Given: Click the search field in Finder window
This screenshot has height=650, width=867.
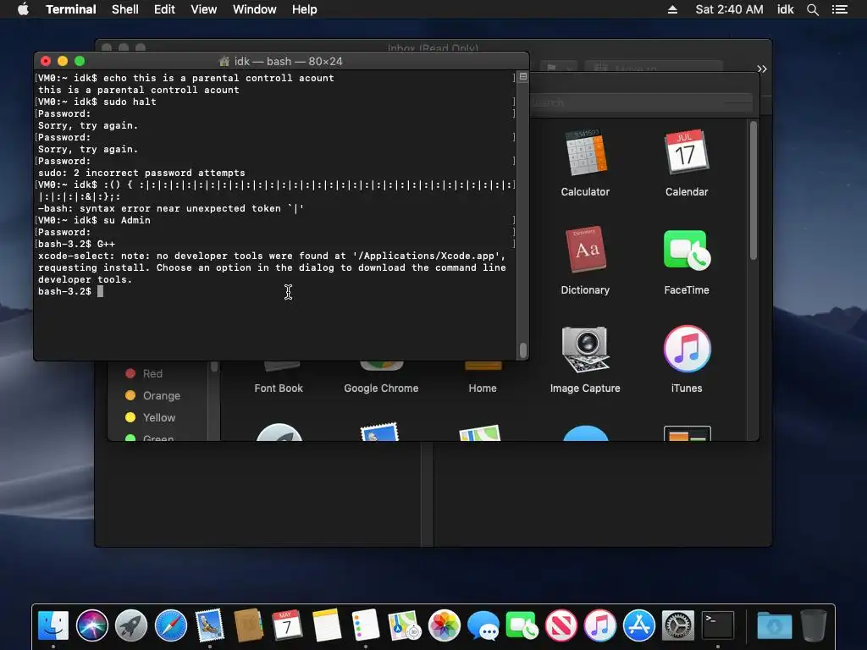Looking at the screenshot, I should [642, 102].
